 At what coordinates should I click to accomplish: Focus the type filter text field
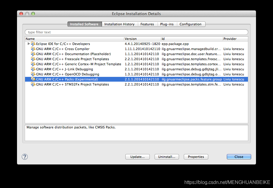click(137, 32)
